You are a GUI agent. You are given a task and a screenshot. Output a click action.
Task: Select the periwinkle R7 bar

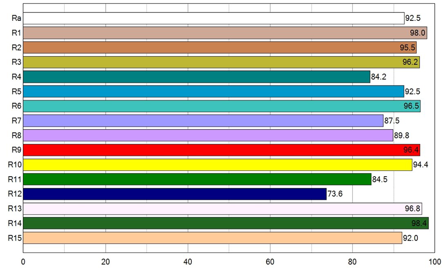coord(203,121)
